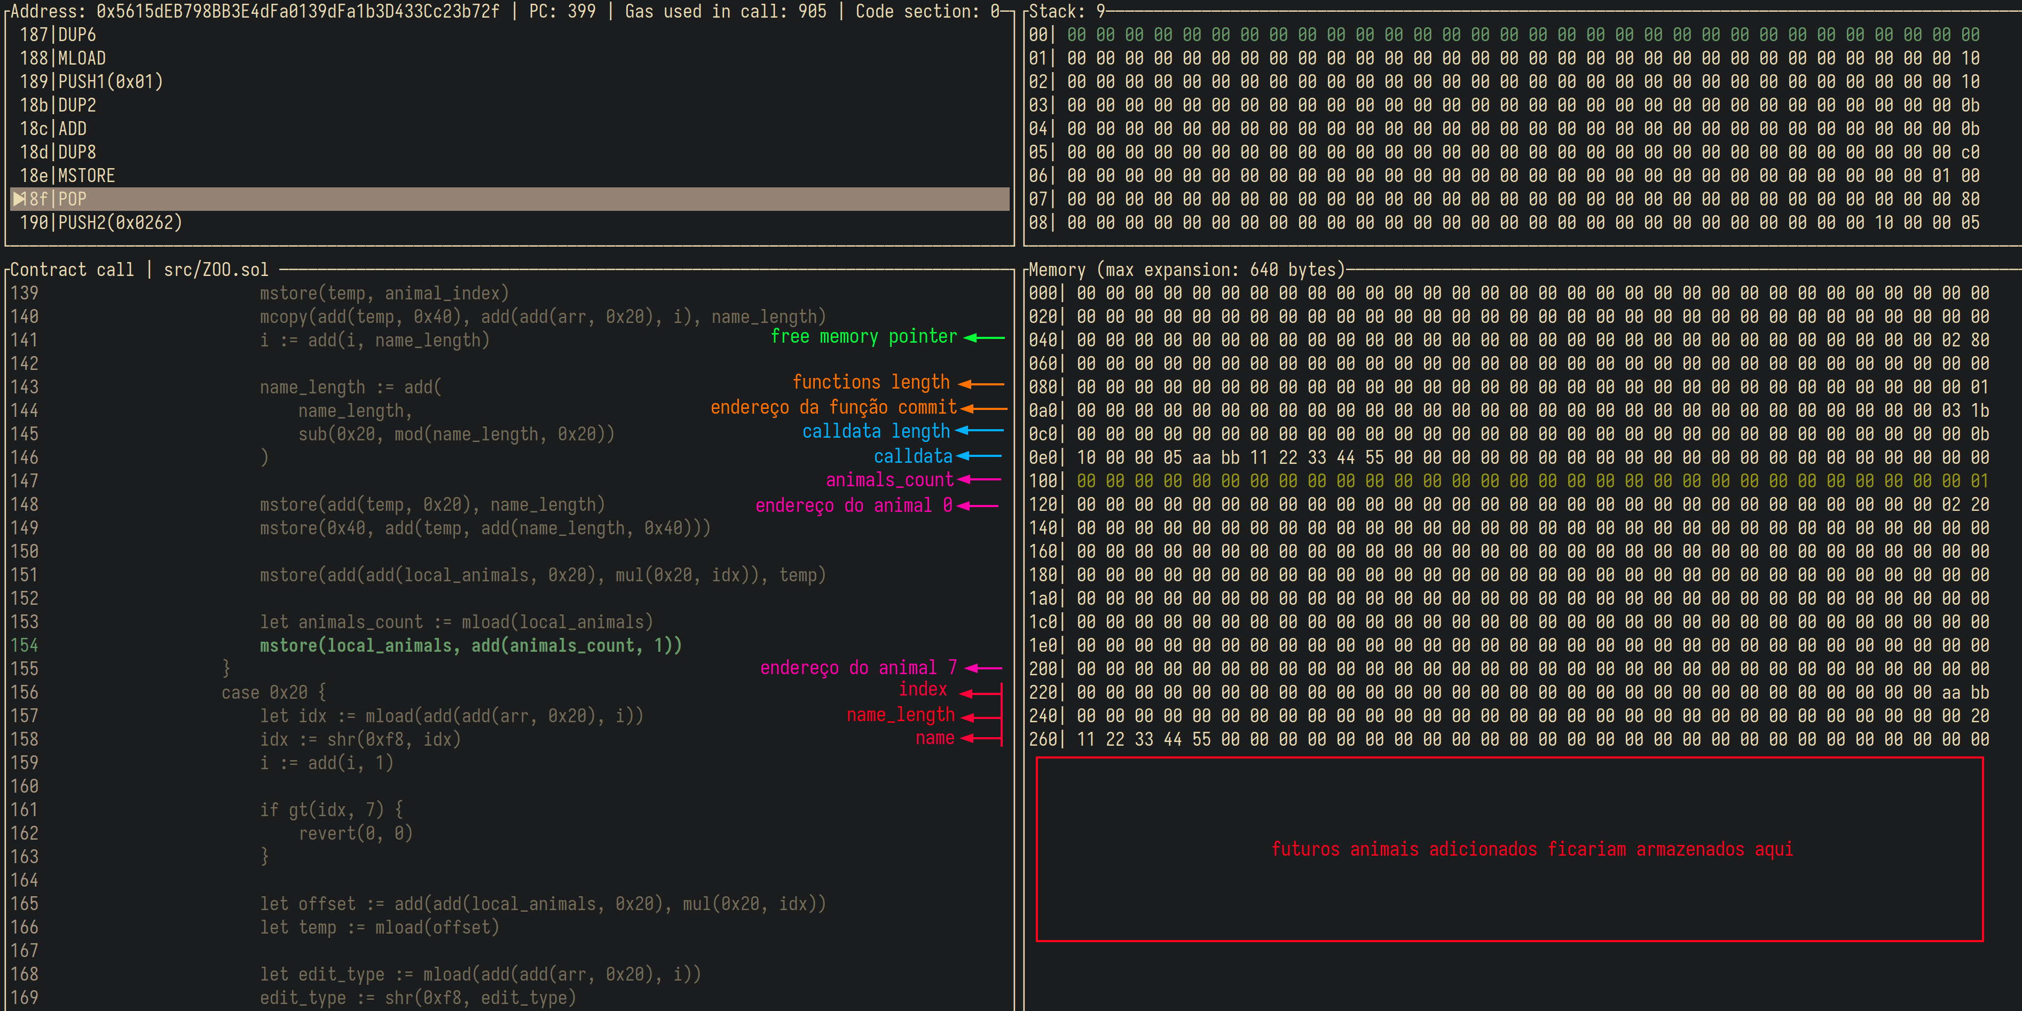The image size is (2022, 1011).
Task: Click the blue arrow beside calldata length
Action: coord(979,431)
